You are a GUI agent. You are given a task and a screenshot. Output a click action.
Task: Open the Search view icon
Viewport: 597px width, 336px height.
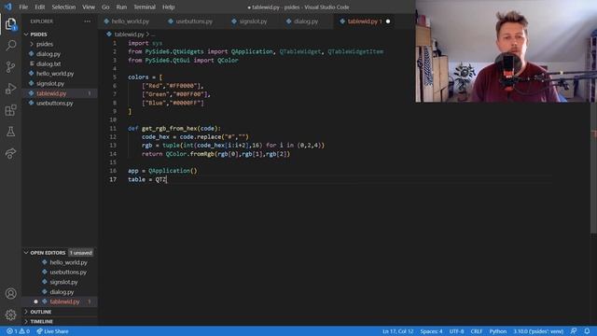click(10, 46)
